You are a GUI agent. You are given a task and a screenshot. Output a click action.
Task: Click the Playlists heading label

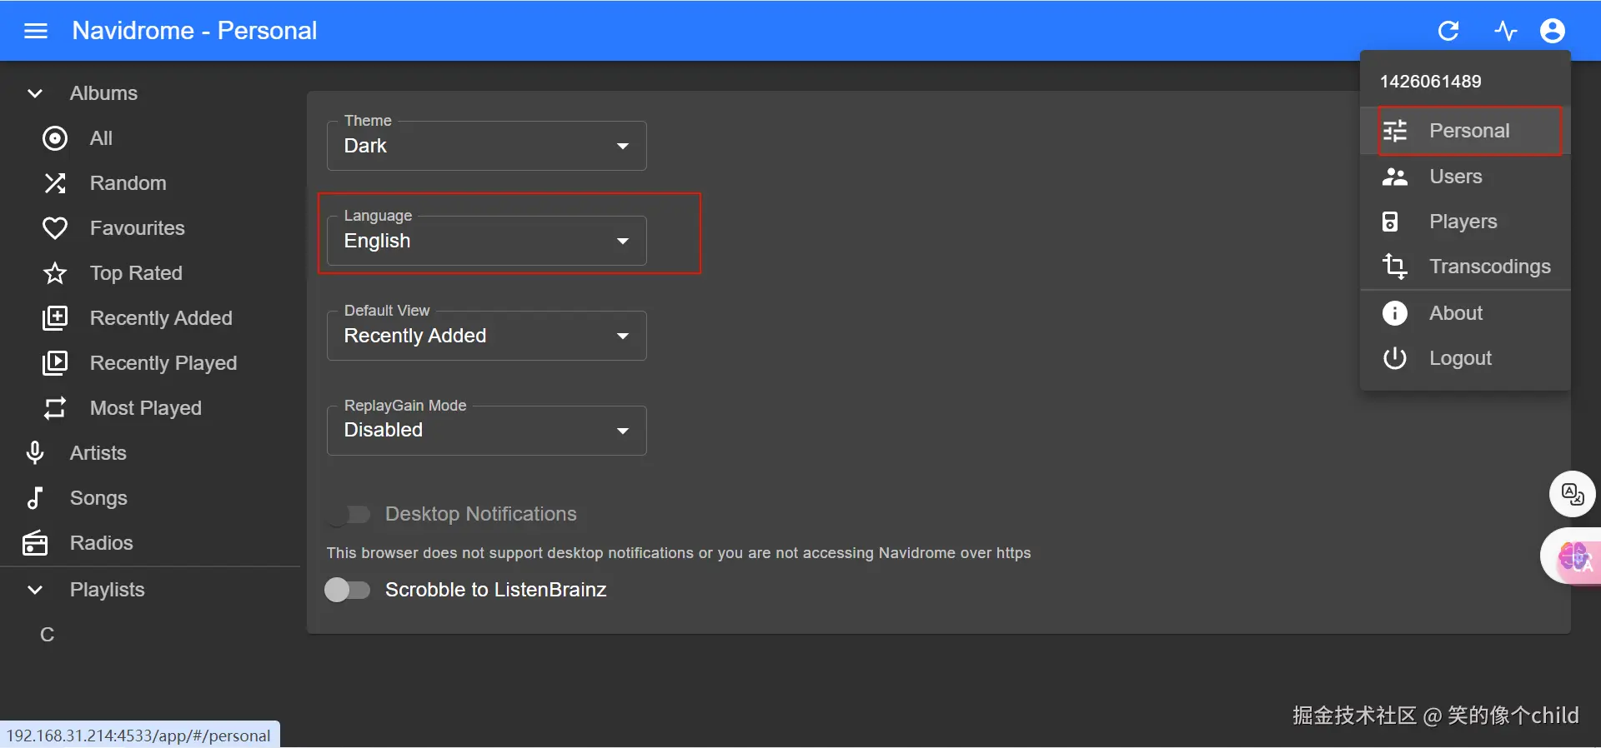108,590
